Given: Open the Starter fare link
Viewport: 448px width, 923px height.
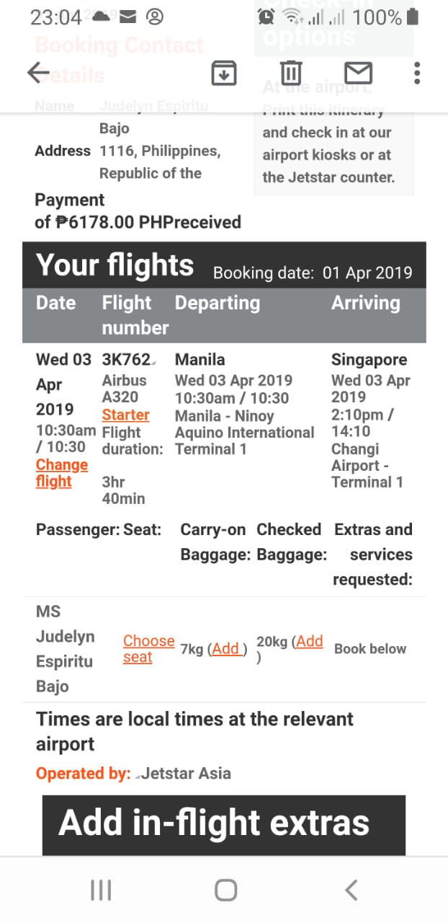Looking at the screenshot, I should coord(125,415).
